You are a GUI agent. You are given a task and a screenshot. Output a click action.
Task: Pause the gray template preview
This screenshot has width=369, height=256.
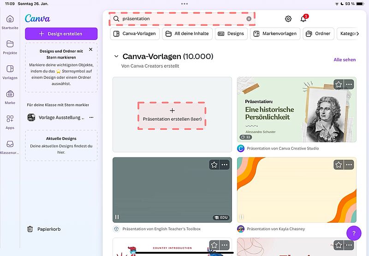pos(117,217)
